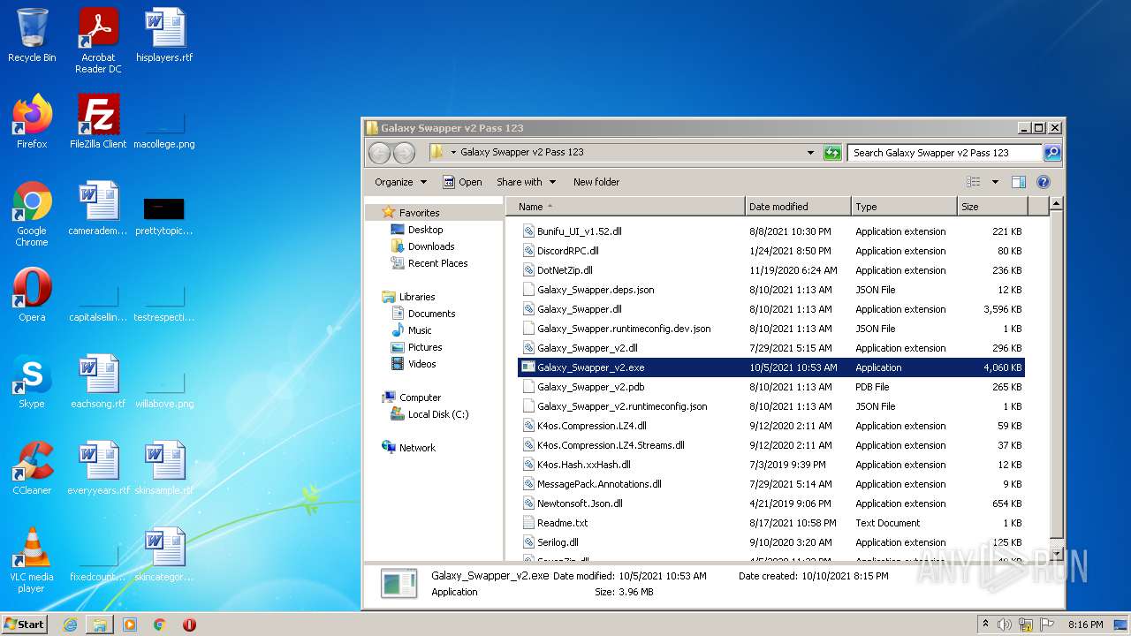Click Chrome taskbar icon
The image size is (1131, 636).
click(x=160, y=625)
